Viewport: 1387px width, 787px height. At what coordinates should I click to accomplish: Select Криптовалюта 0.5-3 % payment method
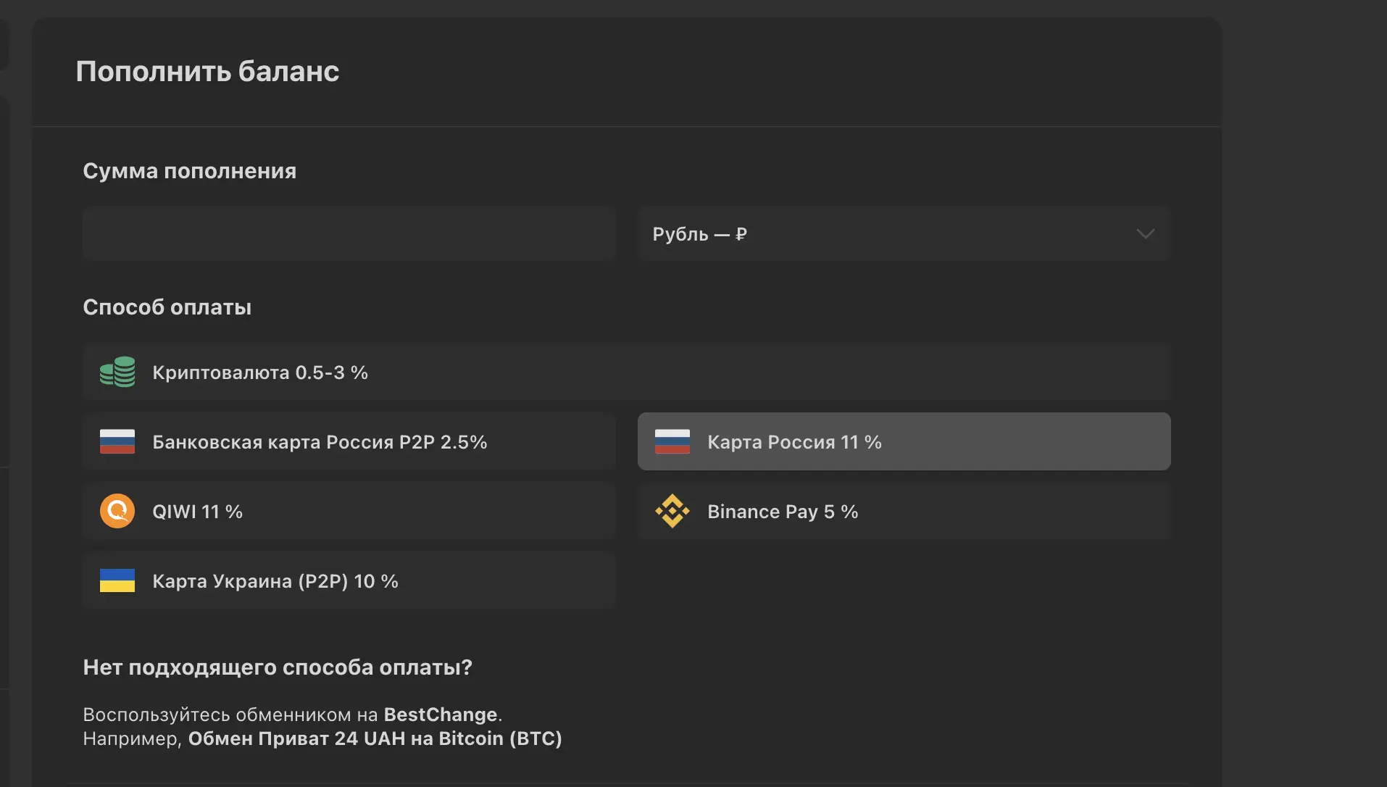pos(627,372)
